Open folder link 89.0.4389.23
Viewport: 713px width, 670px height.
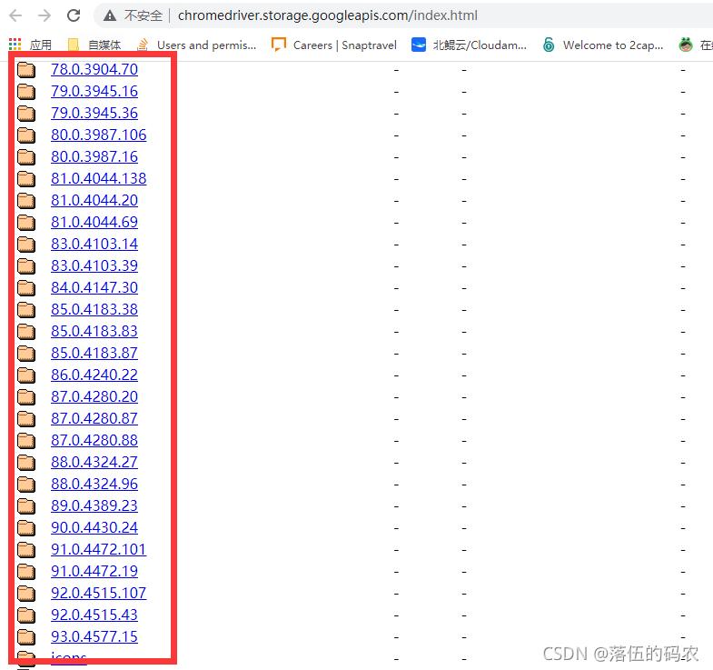[94, 506]
